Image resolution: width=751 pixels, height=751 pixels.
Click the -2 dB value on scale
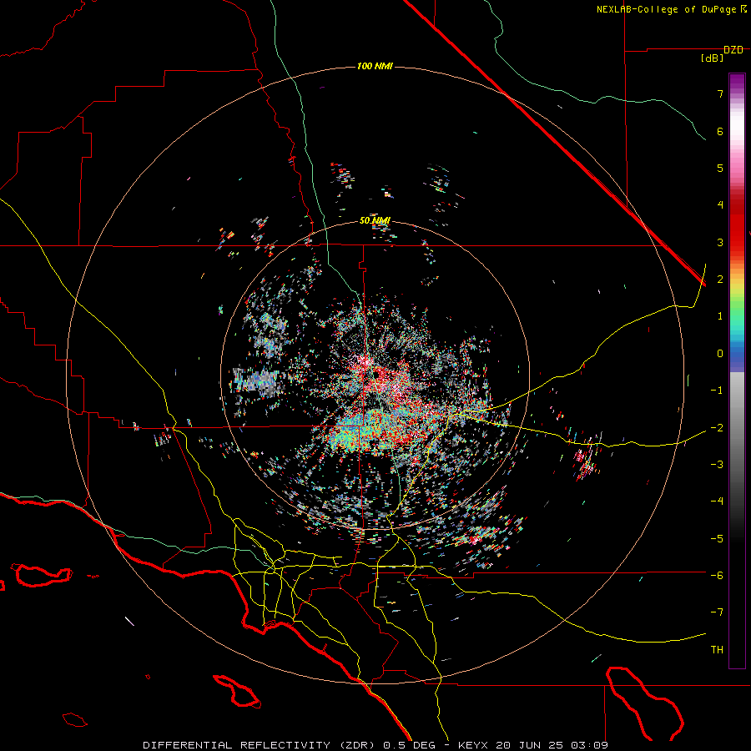tap(717, 427)
